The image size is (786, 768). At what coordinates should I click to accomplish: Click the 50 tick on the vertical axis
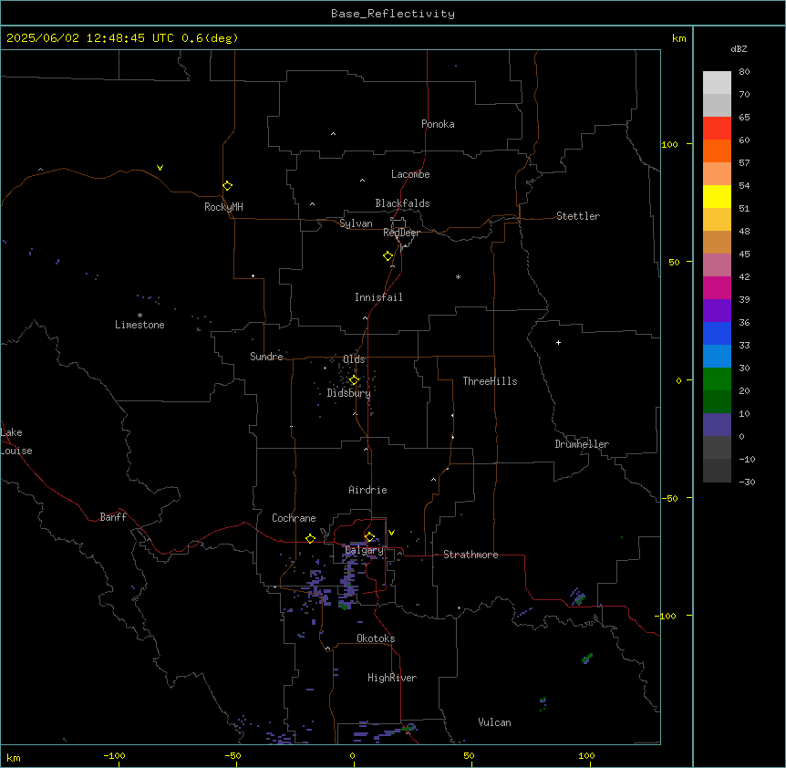[674, 262]
